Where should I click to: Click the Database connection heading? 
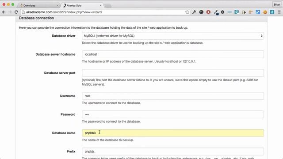(36, 18)
